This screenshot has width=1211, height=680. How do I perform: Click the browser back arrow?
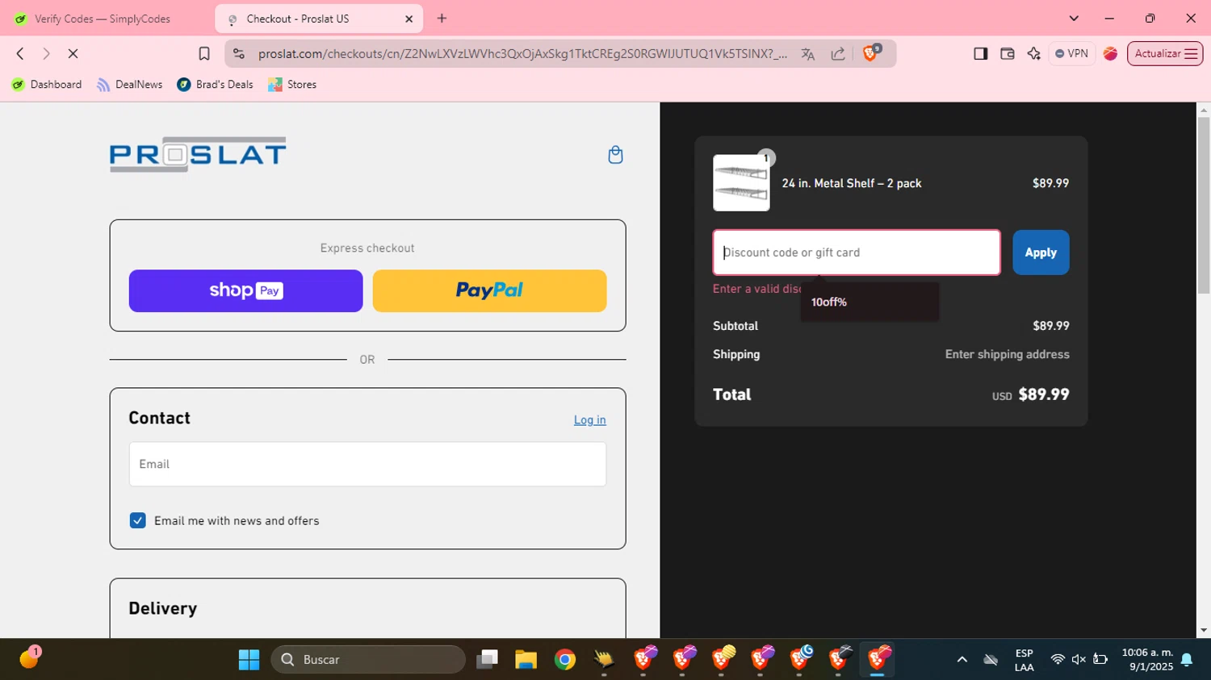click(x=20, y=53)
